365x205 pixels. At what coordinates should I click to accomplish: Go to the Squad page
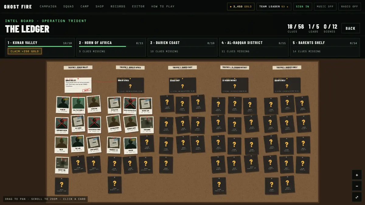(68, 6)
